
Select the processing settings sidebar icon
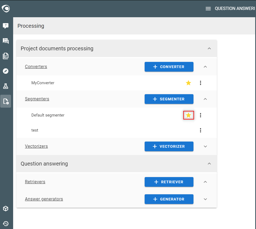click(x=6, y=101)
